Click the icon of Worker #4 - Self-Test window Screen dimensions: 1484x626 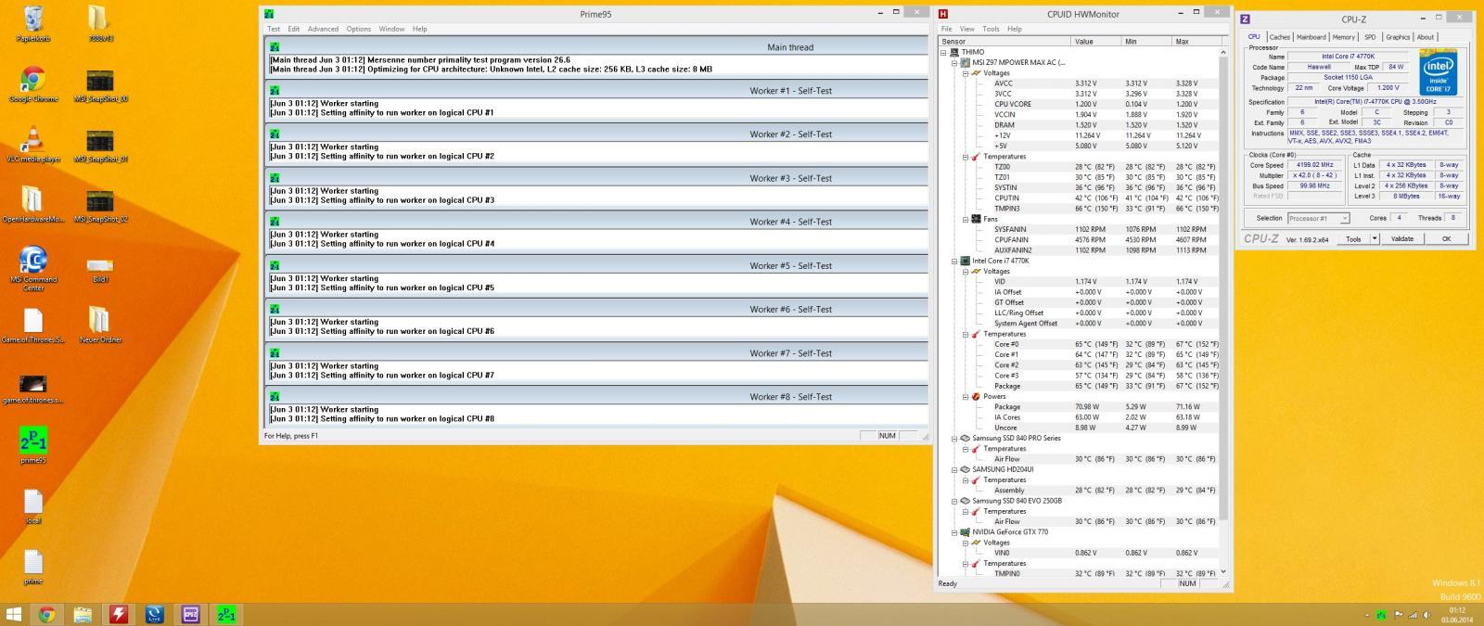tap(274, 222)
